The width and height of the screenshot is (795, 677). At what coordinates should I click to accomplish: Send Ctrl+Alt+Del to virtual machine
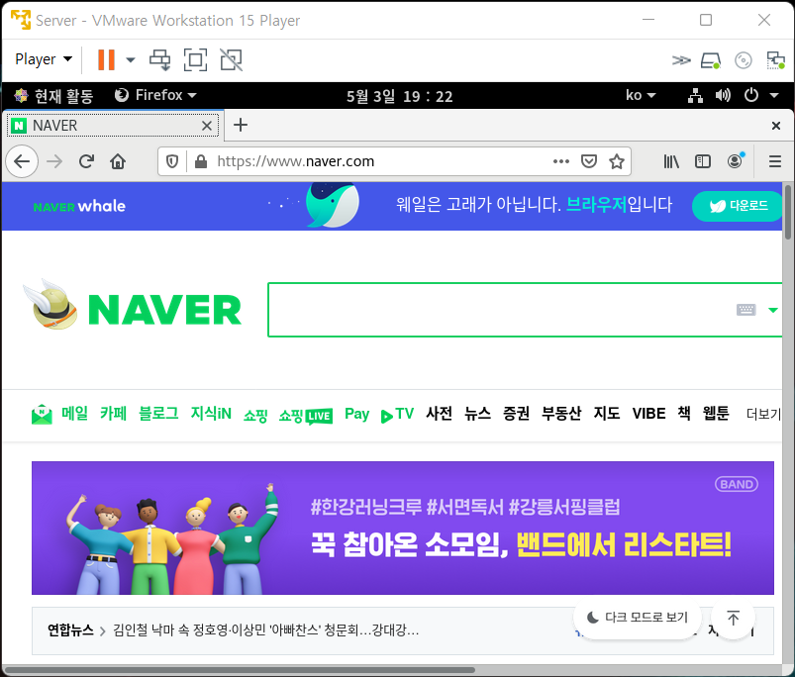coord(160,59)
